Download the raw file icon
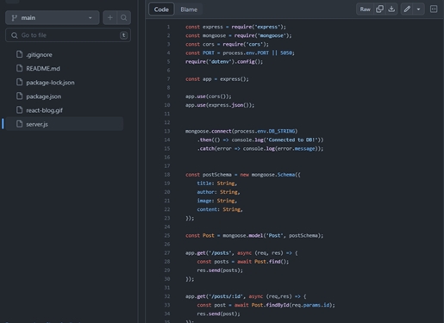Screen dimensions: 444x323 tap(391, 9)
